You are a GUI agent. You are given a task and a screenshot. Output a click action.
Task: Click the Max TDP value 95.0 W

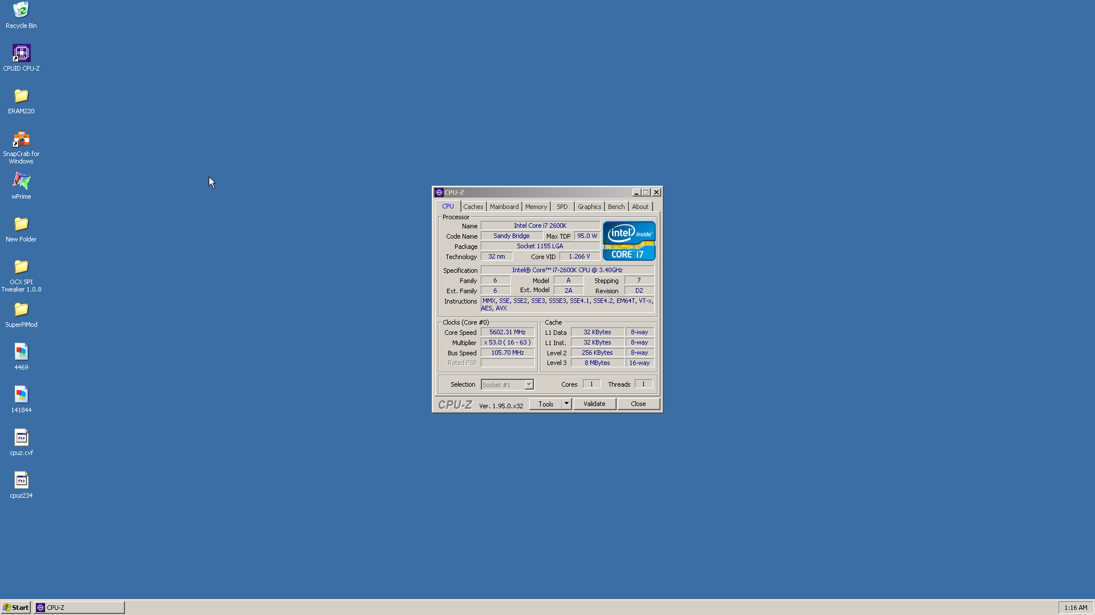pos(587,236)
